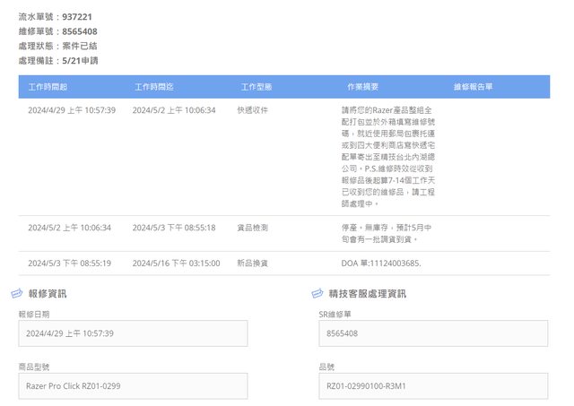574x406 pixels.
Task: Click the icon beside 報修資訊 heading
Action: [x=16, y=293]
